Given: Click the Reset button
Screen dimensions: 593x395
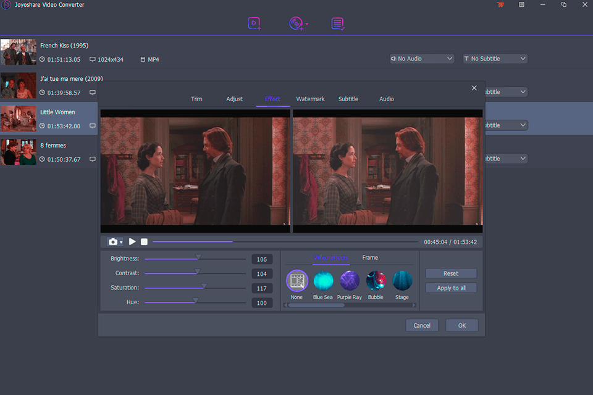Looking at the screenshot, I should coord(451,273).
